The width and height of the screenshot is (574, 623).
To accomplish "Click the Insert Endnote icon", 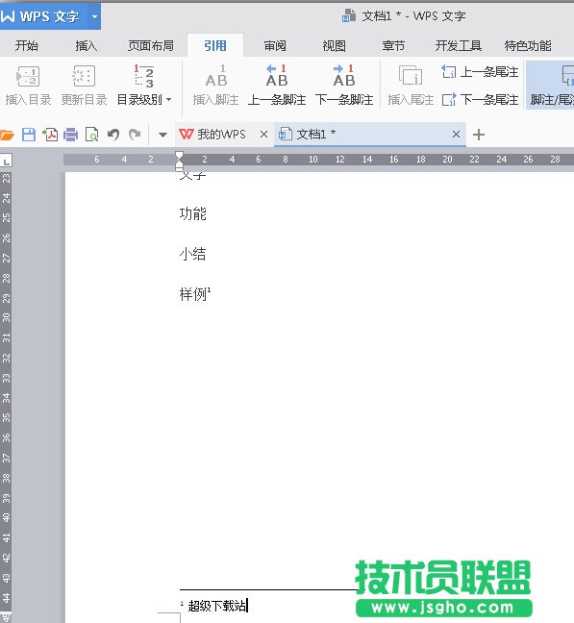I will [x=411, y=76].
